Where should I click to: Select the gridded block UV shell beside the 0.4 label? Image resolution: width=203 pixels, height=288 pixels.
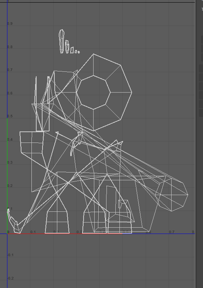(31, 143)
